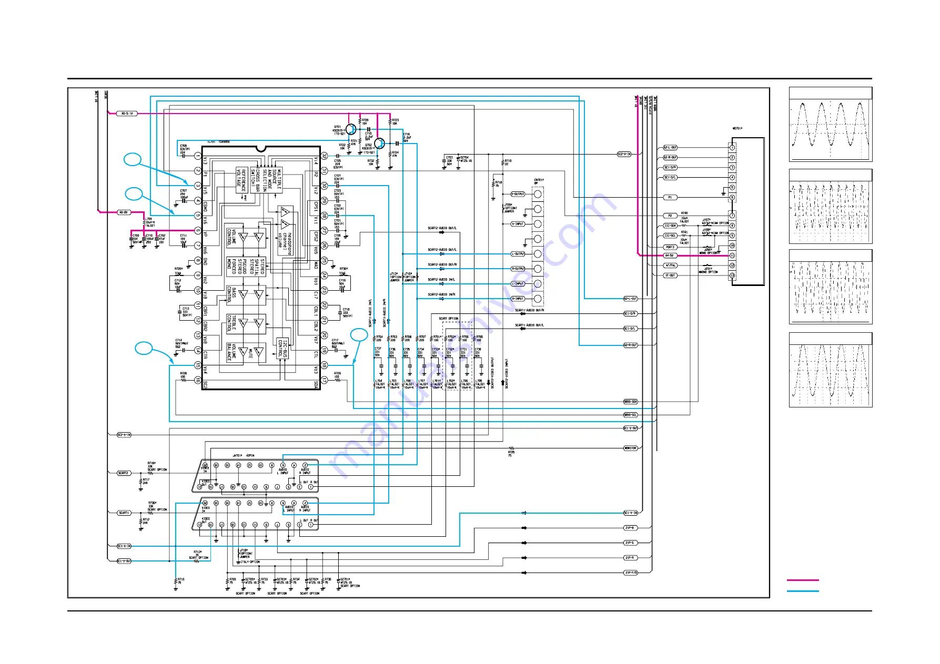
Task: Click the A5-5.1V net label
Action: (x=127, y=114)
